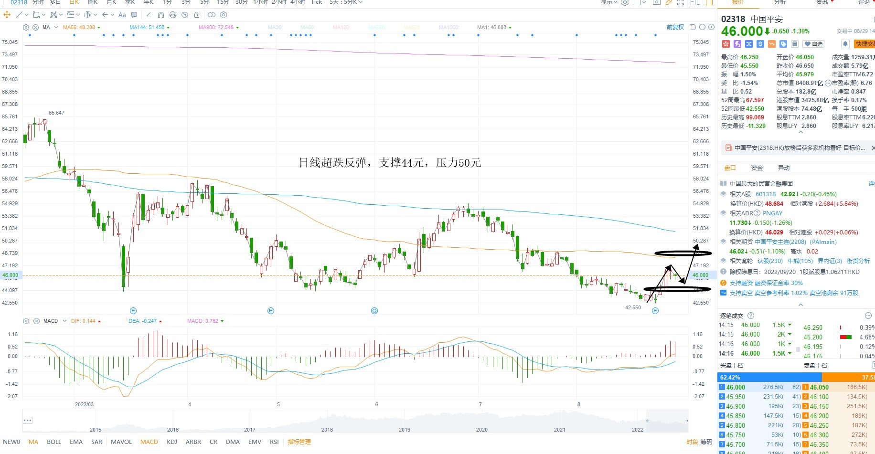Select the trend line drawing tool
This screenshot has height=454, width=875.
(19, 15)
